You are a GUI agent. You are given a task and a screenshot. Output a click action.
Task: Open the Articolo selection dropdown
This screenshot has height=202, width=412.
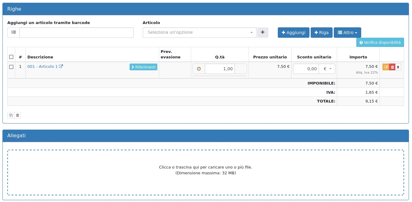pos(199,33)
